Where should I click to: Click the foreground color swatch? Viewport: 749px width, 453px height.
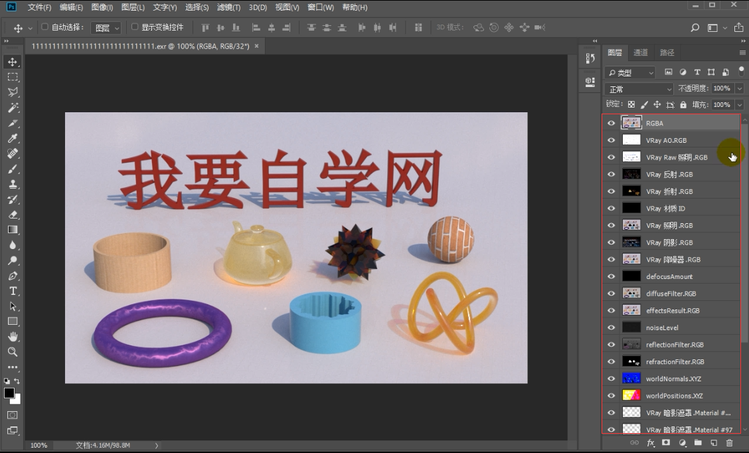pyautogui.click(x=9, y=393)
